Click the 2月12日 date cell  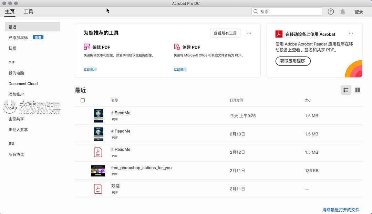(x=237, y=152)
